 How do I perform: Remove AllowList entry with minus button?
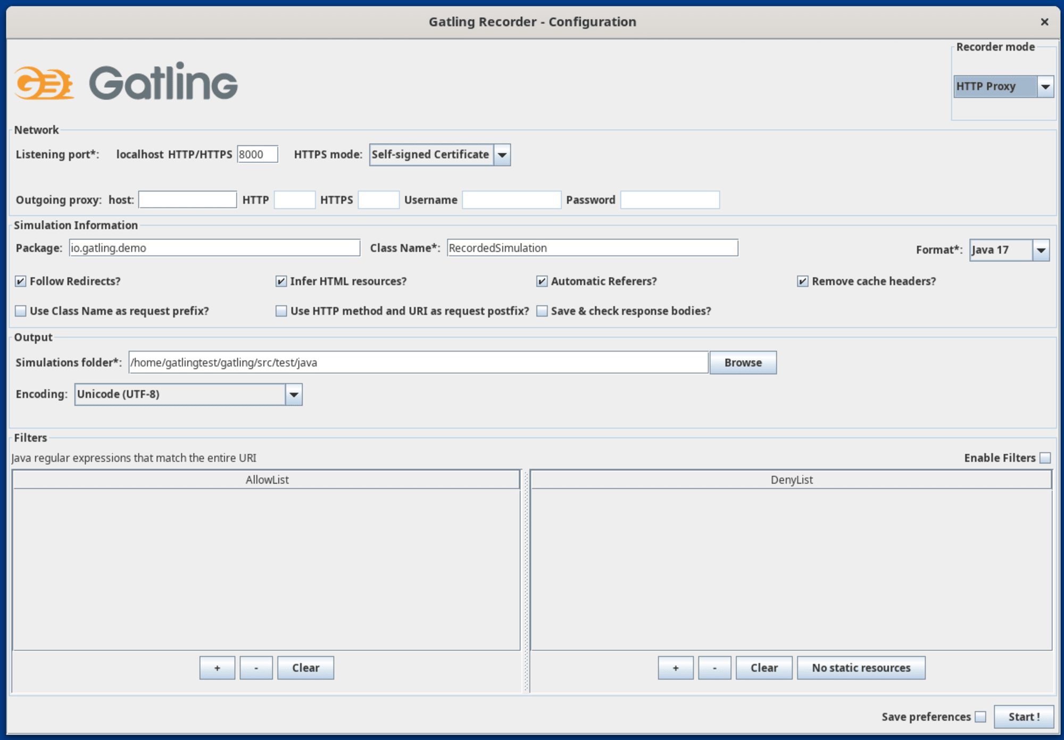(x=256, y=668)
